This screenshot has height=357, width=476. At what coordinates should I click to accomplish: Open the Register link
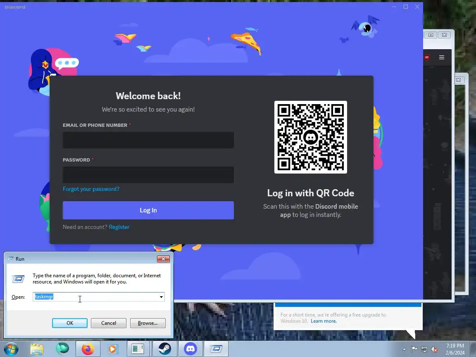click(119, 227)
